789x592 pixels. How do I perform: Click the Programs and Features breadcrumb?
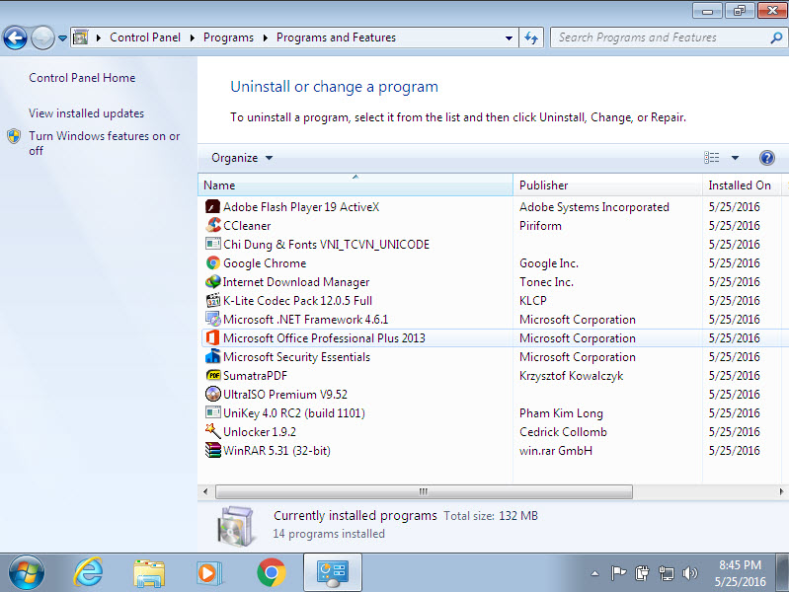point(336,37)
